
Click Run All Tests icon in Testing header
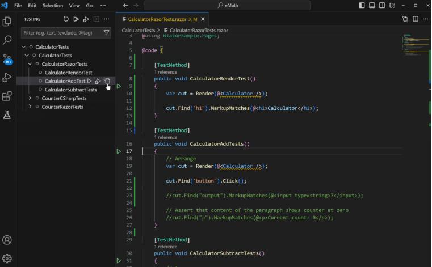pos(76,19)
